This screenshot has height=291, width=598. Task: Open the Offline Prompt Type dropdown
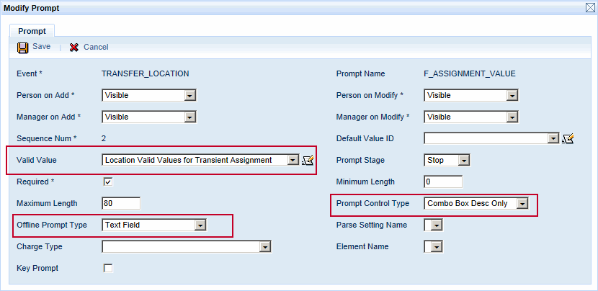(x=200, y=225)
